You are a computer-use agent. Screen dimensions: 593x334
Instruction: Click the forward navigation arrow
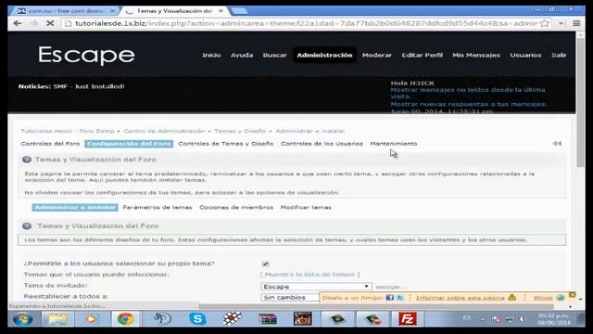tap(33, 23)
